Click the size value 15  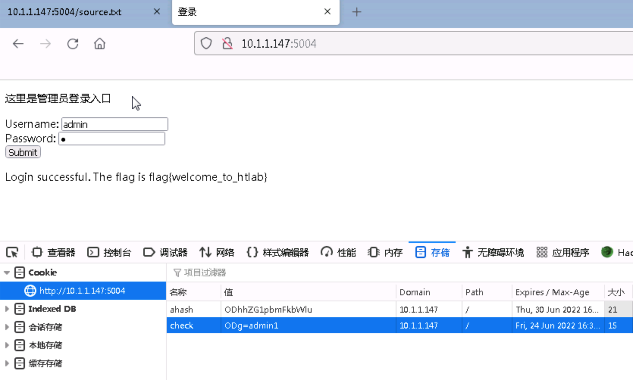[613, 325]
